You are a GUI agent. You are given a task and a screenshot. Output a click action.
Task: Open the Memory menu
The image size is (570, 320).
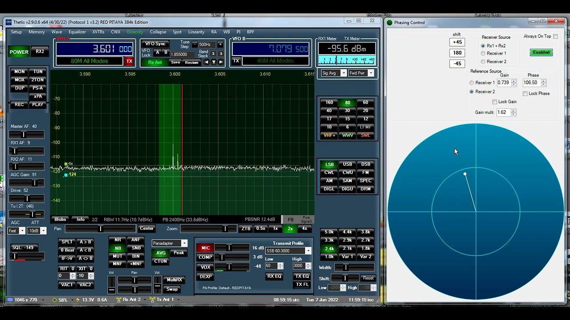tap(37, 32)
